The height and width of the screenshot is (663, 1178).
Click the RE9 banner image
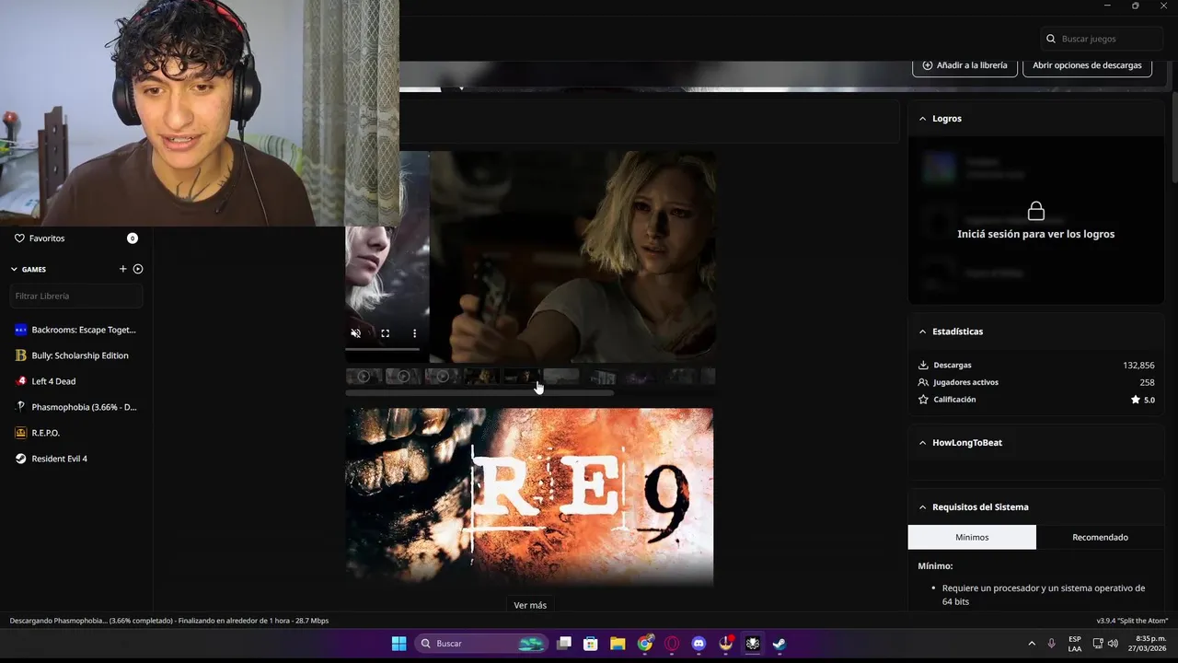point(529,496)
